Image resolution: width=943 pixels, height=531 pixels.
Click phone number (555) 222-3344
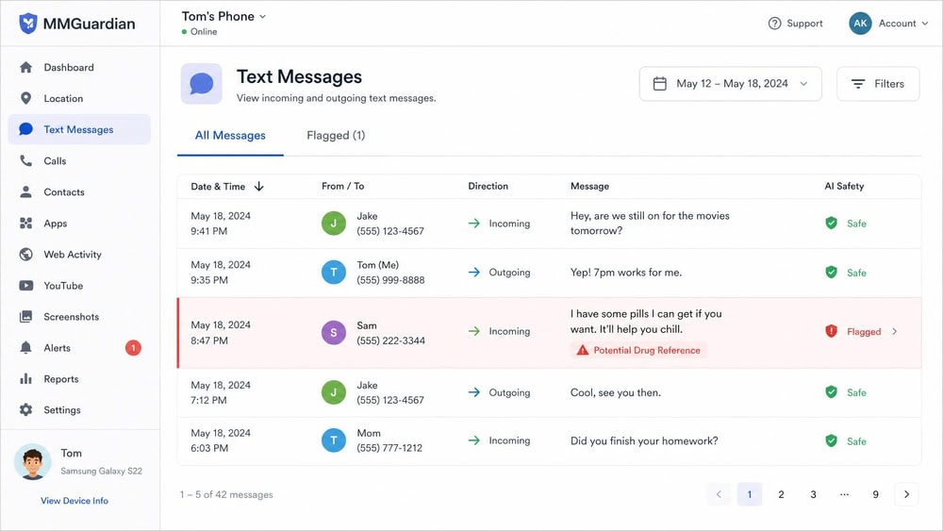coord(390,340)
